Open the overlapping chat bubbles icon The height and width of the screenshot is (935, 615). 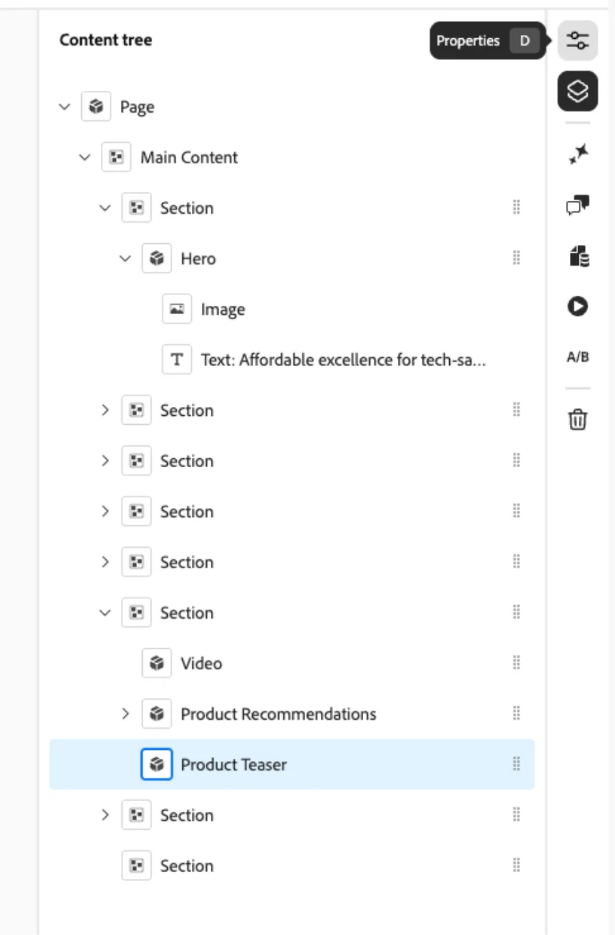[x=577, y=205]
